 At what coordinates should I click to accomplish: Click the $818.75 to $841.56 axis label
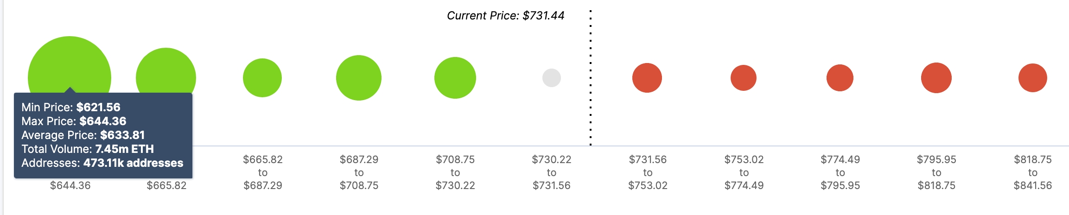(1033, 172)
